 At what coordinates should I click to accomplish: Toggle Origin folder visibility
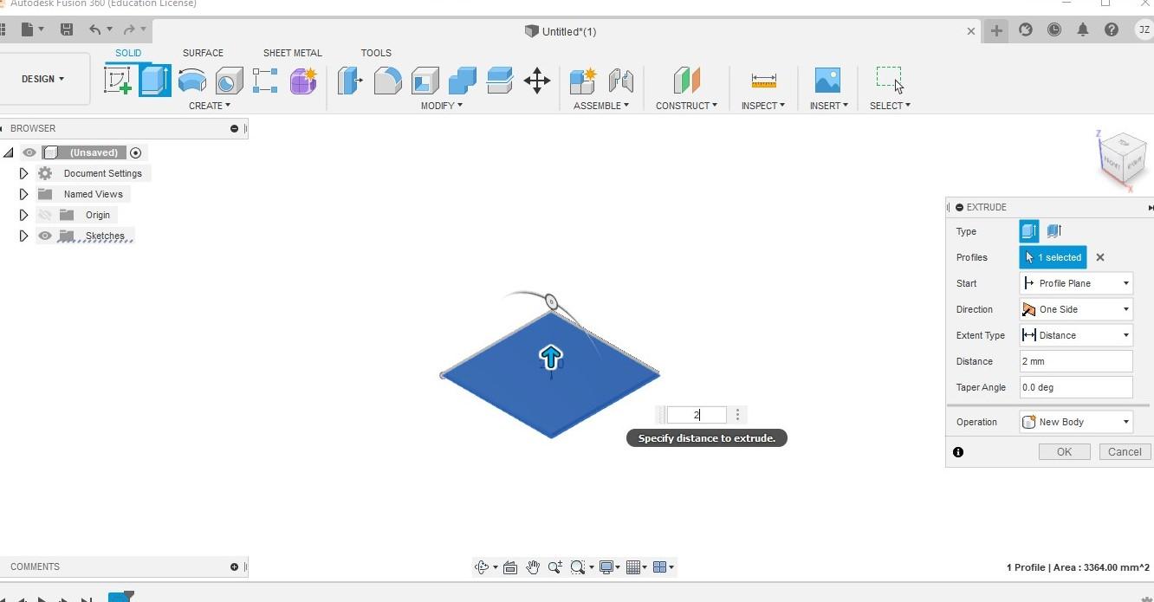click(x=45, y=215)
